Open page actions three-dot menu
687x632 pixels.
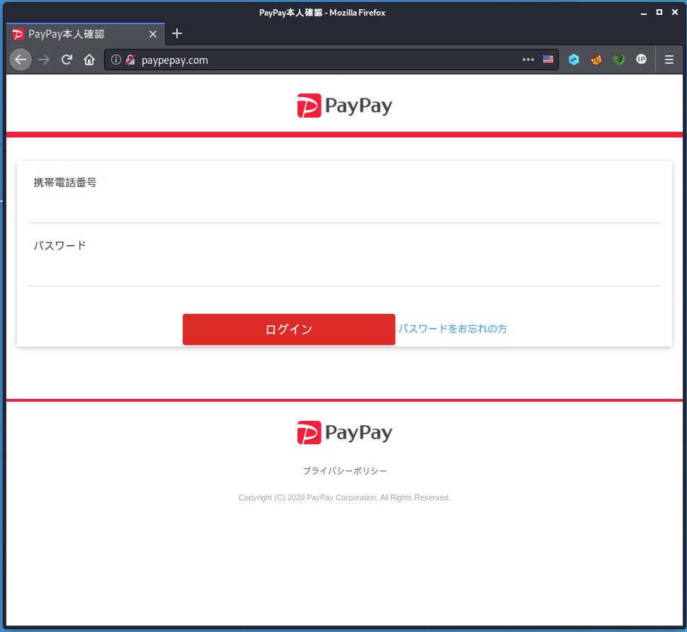tap(528, 60)
